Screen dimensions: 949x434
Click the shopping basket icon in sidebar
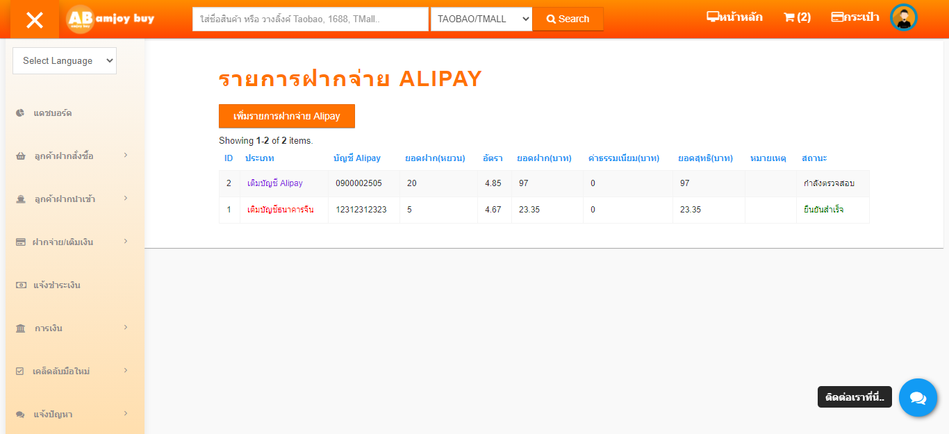pyautogui.click(x=20, y=156)
